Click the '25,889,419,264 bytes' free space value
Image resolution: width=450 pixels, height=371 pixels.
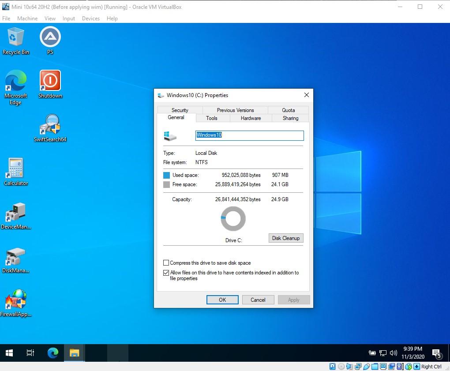[238, 184]
